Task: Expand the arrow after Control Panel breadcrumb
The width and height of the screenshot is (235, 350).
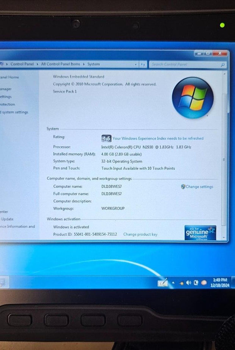Action: click(38, 64)
